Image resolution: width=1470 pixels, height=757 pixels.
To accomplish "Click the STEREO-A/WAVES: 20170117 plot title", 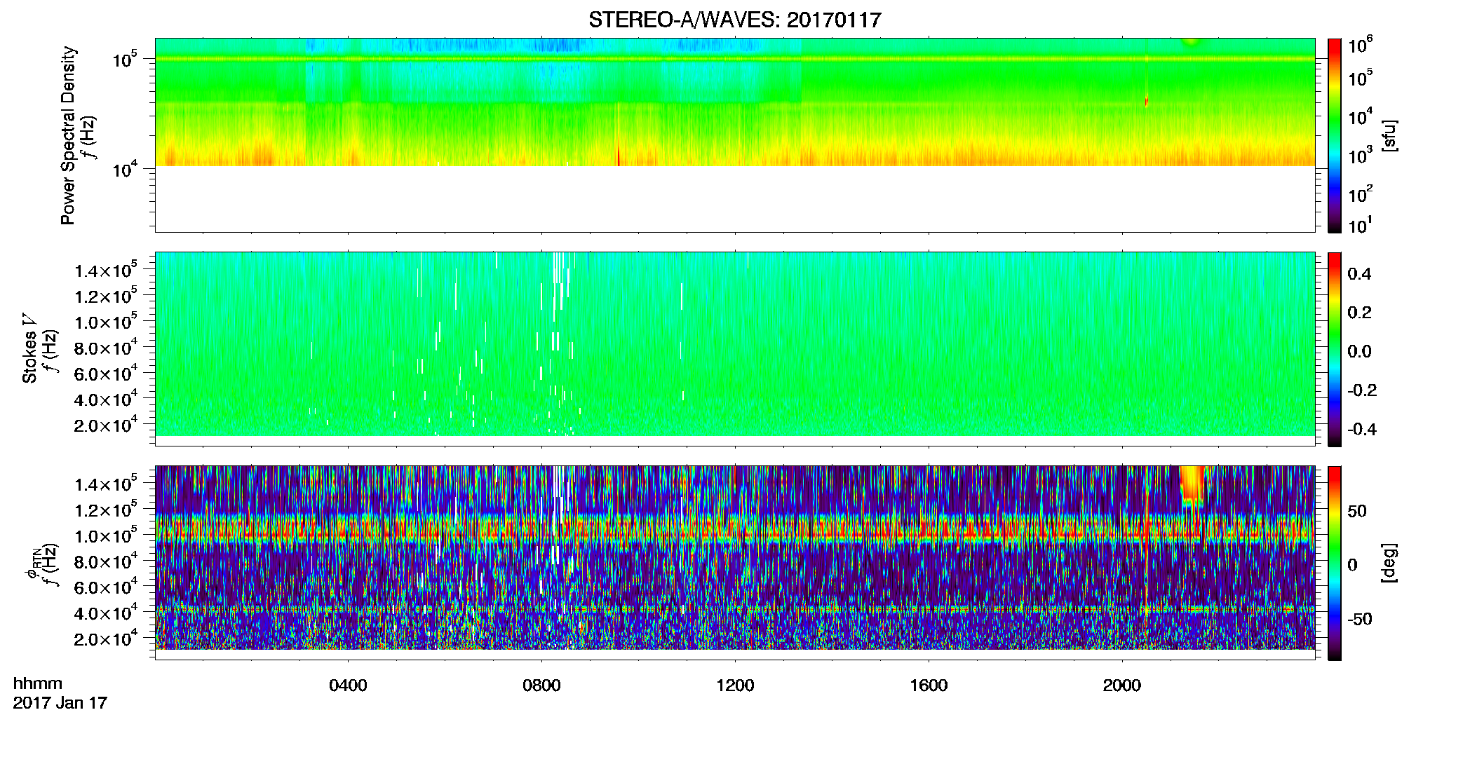I will pyautogui.click(x=734, y=20).
